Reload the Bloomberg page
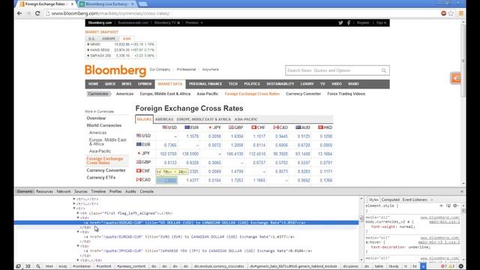This screenshot has width=480, height=270. (37, 13)
